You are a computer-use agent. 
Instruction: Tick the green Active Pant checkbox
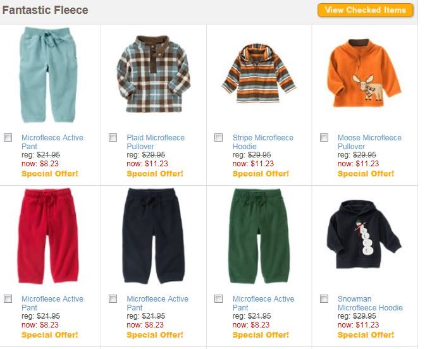coord(219,299)
